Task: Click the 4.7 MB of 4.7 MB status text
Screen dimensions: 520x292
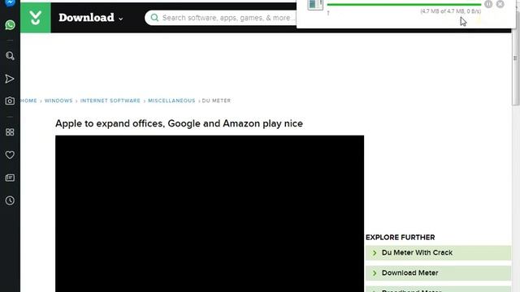Action: (451, 11)
